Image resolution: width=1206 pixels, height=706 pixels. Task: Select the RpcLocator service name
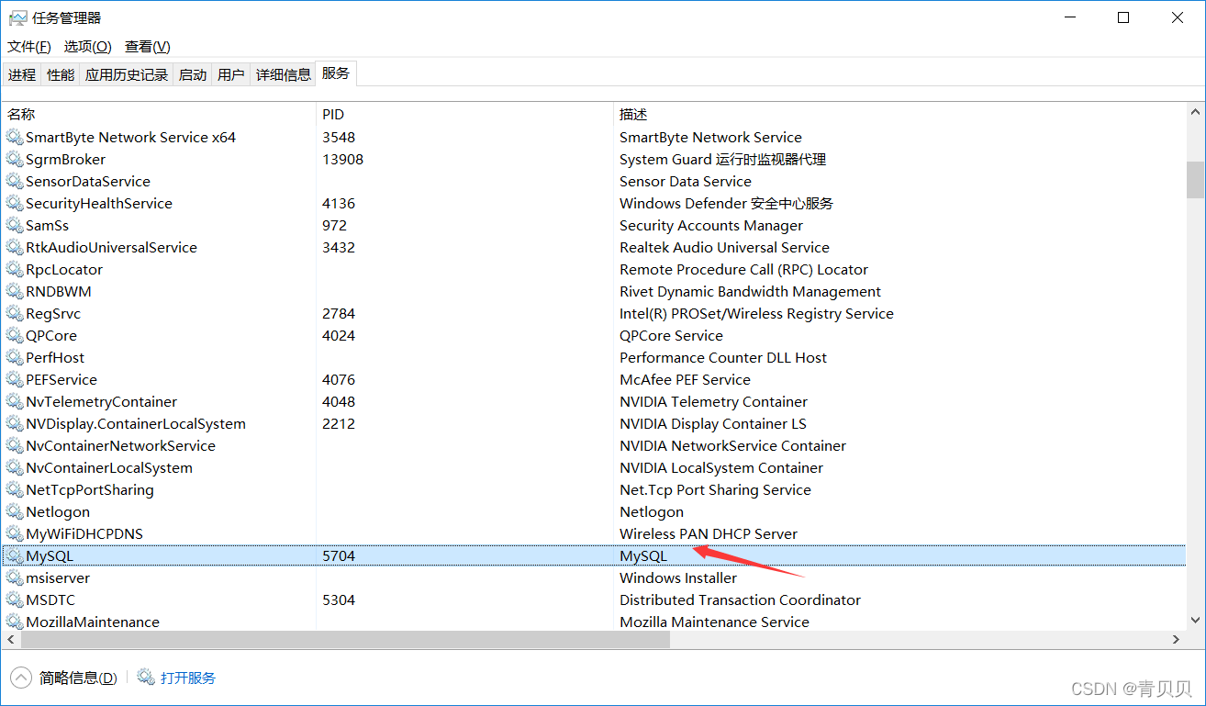click(64, 270)
